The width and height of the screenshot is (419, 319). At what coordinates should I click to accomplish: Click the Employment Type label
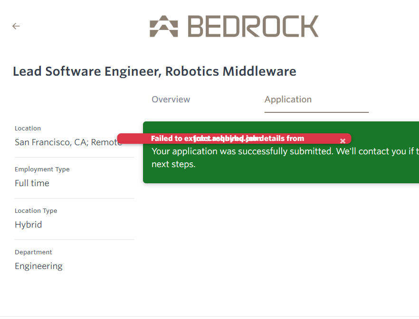(42, 169)
